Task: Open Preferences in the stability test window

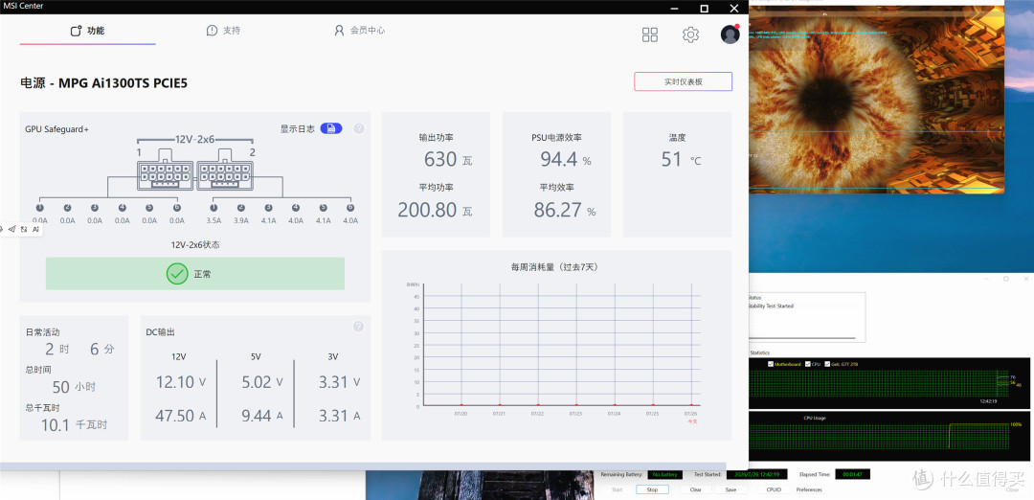Action: coord(809,489)
